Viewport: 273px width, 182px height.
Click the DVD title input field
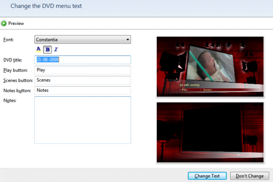[83, 60]
